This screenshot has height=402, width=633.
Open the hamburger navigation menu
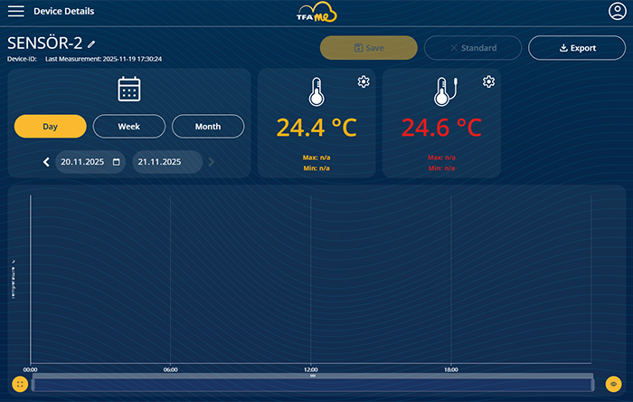click(x=15, y=12)
